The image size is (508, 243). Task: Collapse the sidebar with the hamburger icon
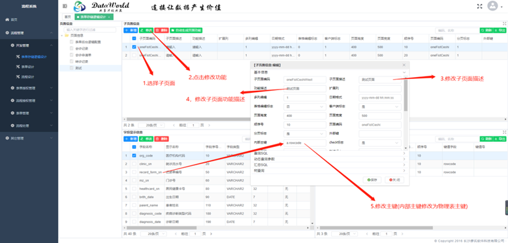coord(65,6)
